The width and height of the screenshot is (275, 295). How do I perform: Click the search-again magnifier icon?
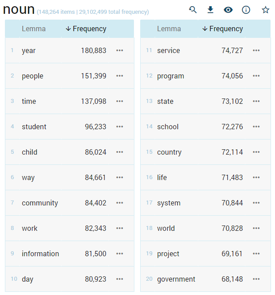(193, 10)
